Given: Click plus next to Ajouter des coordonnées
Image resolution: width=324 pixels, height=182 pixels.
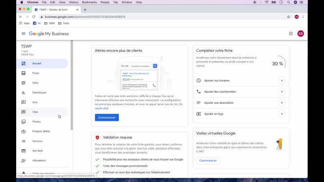Looking at the screenshot, I should pos(282,92).
